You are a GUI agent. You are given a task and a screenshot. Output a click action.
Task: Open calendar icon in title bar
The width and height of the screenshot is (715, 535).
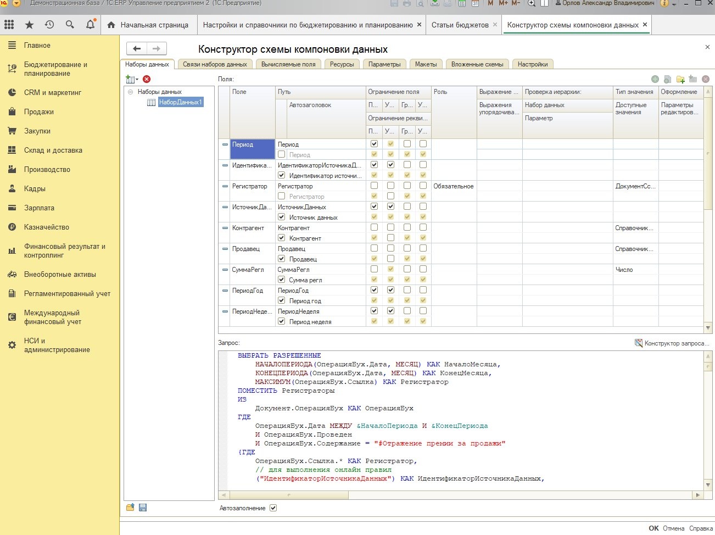[475, 3]
